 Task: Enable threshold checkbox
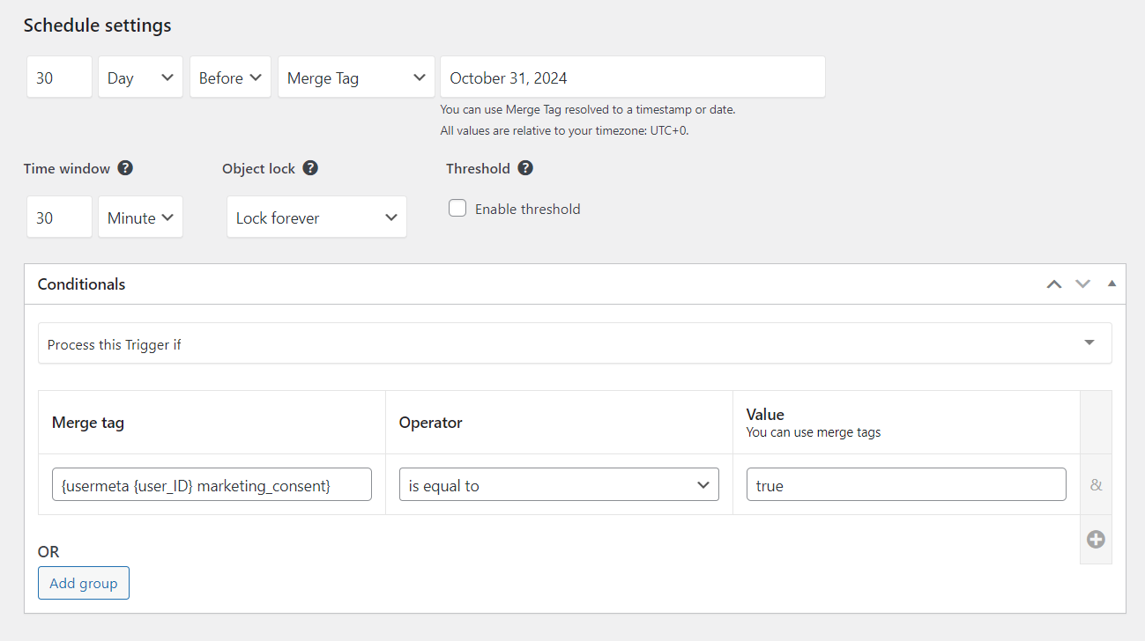[x=457, y=209]
